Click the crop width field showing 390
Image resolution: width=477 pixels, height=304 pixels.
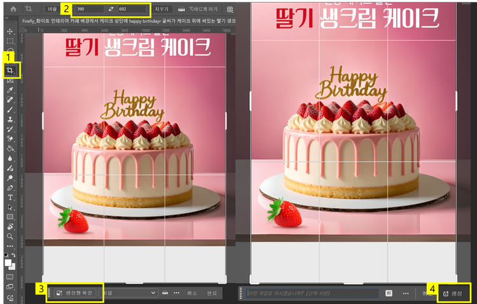click(90, 9)
